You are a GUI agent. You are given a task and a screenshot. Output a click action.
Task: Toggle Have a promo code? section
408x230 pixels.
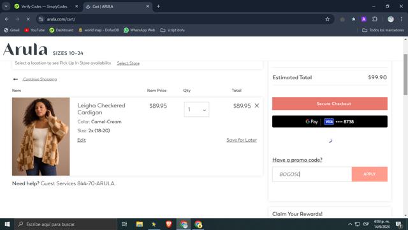[x=297, y=160]
